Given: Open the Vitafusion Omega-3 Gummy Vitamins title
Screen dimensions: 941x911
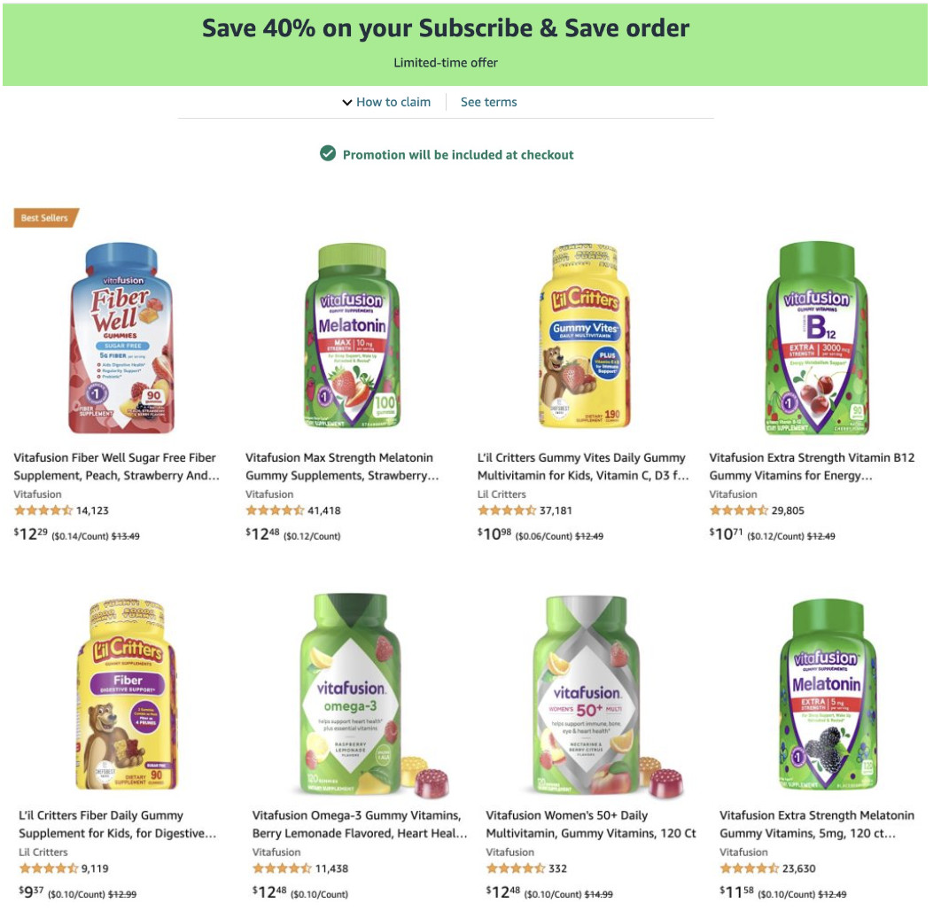Looking at the screenshot, I should [x=360, y=824].
